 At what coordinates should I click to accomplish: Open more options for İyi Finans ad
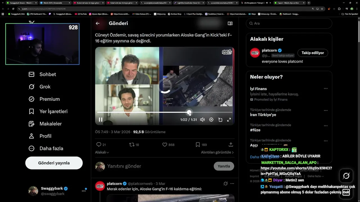click(x=326, y=89)
